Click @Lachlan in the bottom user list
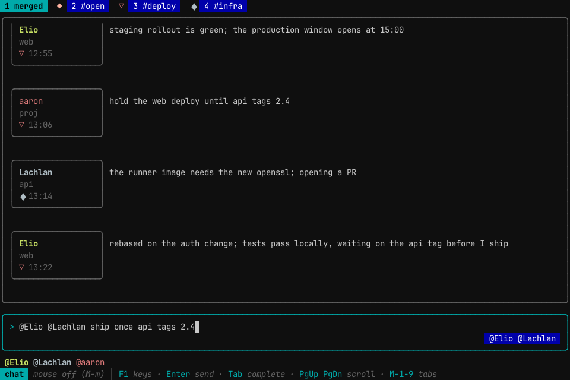Image resolution: width=570 pixels, height=380 pixels. tap(52, 363)
